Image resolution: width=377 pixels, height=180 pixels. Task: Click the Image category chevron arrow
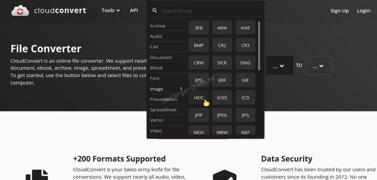click(181, 89)
